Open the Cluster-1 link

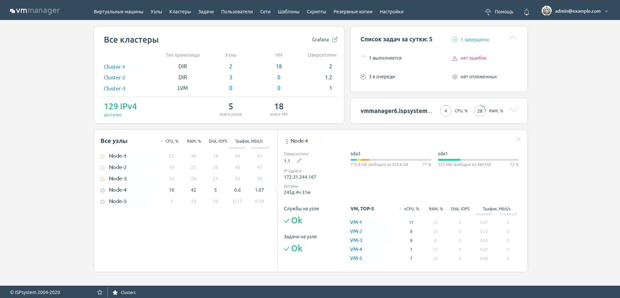(114, 67)
